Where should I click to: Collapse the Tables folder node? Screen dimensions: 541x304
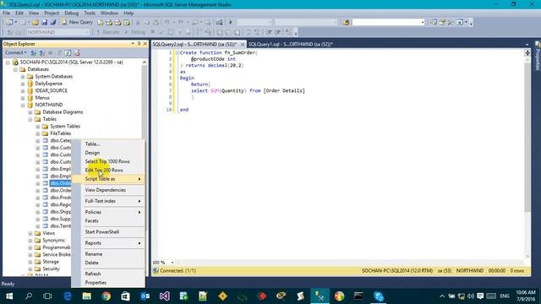30,119
